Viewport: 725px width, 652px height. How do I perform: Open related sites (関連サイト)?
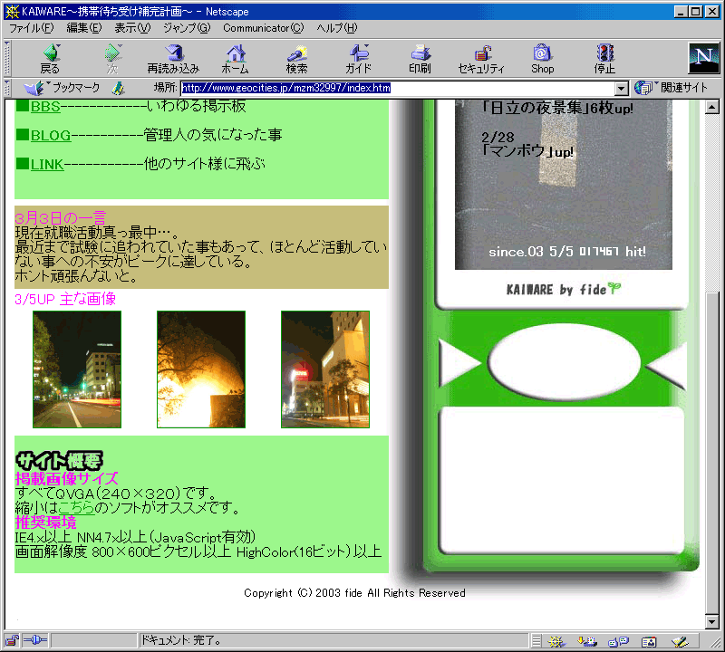coord(672,87)
